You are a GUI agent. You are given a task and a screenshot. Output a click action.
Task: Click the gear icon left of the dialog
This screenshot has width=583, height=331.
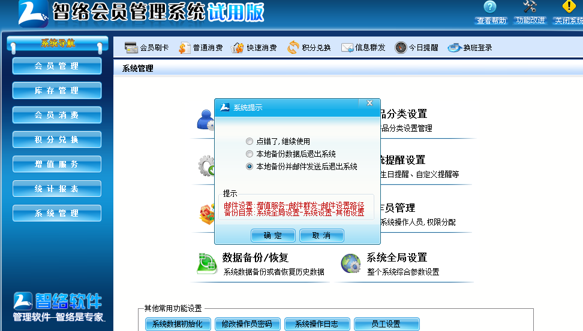(x=206, y=166)
